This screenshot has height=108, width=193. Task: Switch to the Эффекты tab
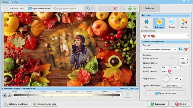point(149,8)
